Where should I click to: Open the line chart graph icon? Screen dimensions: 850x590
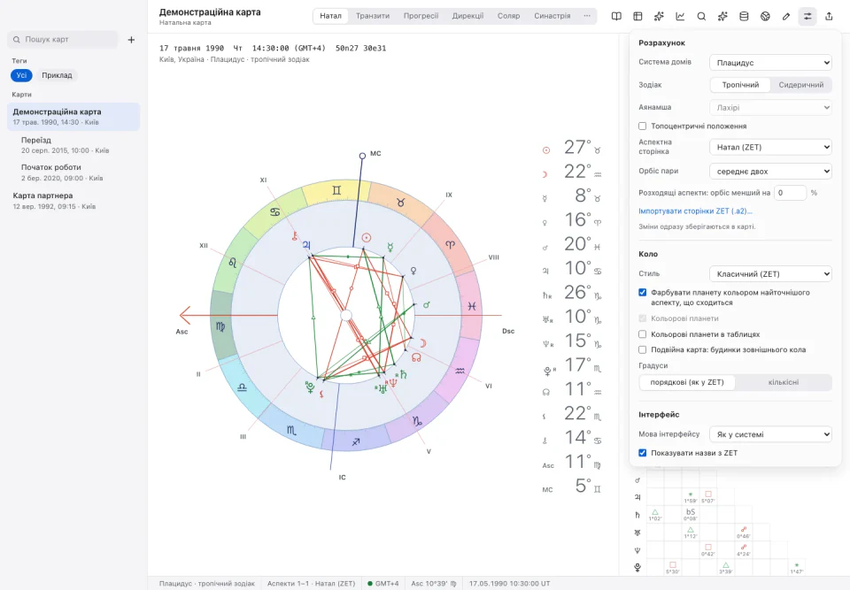tap(680, 16)
